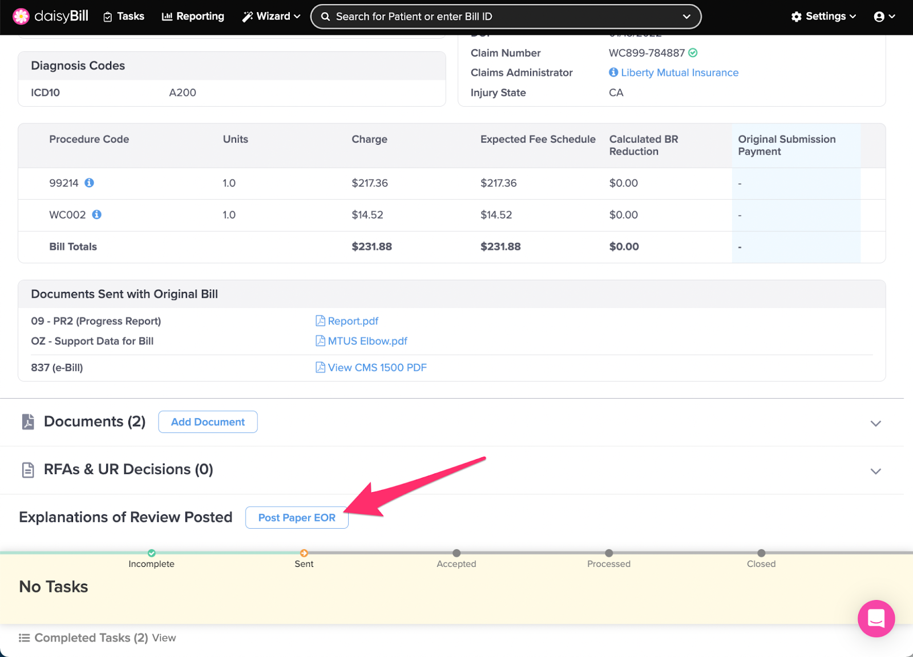Expand the Documents (2) section chevron
Viewport: 913px width, 657px height.
(x=875, y=423)
